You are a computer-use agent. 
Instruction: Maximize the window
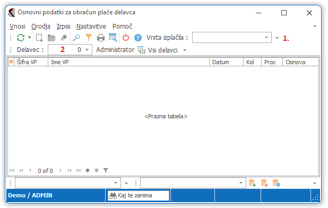point(284,13)
